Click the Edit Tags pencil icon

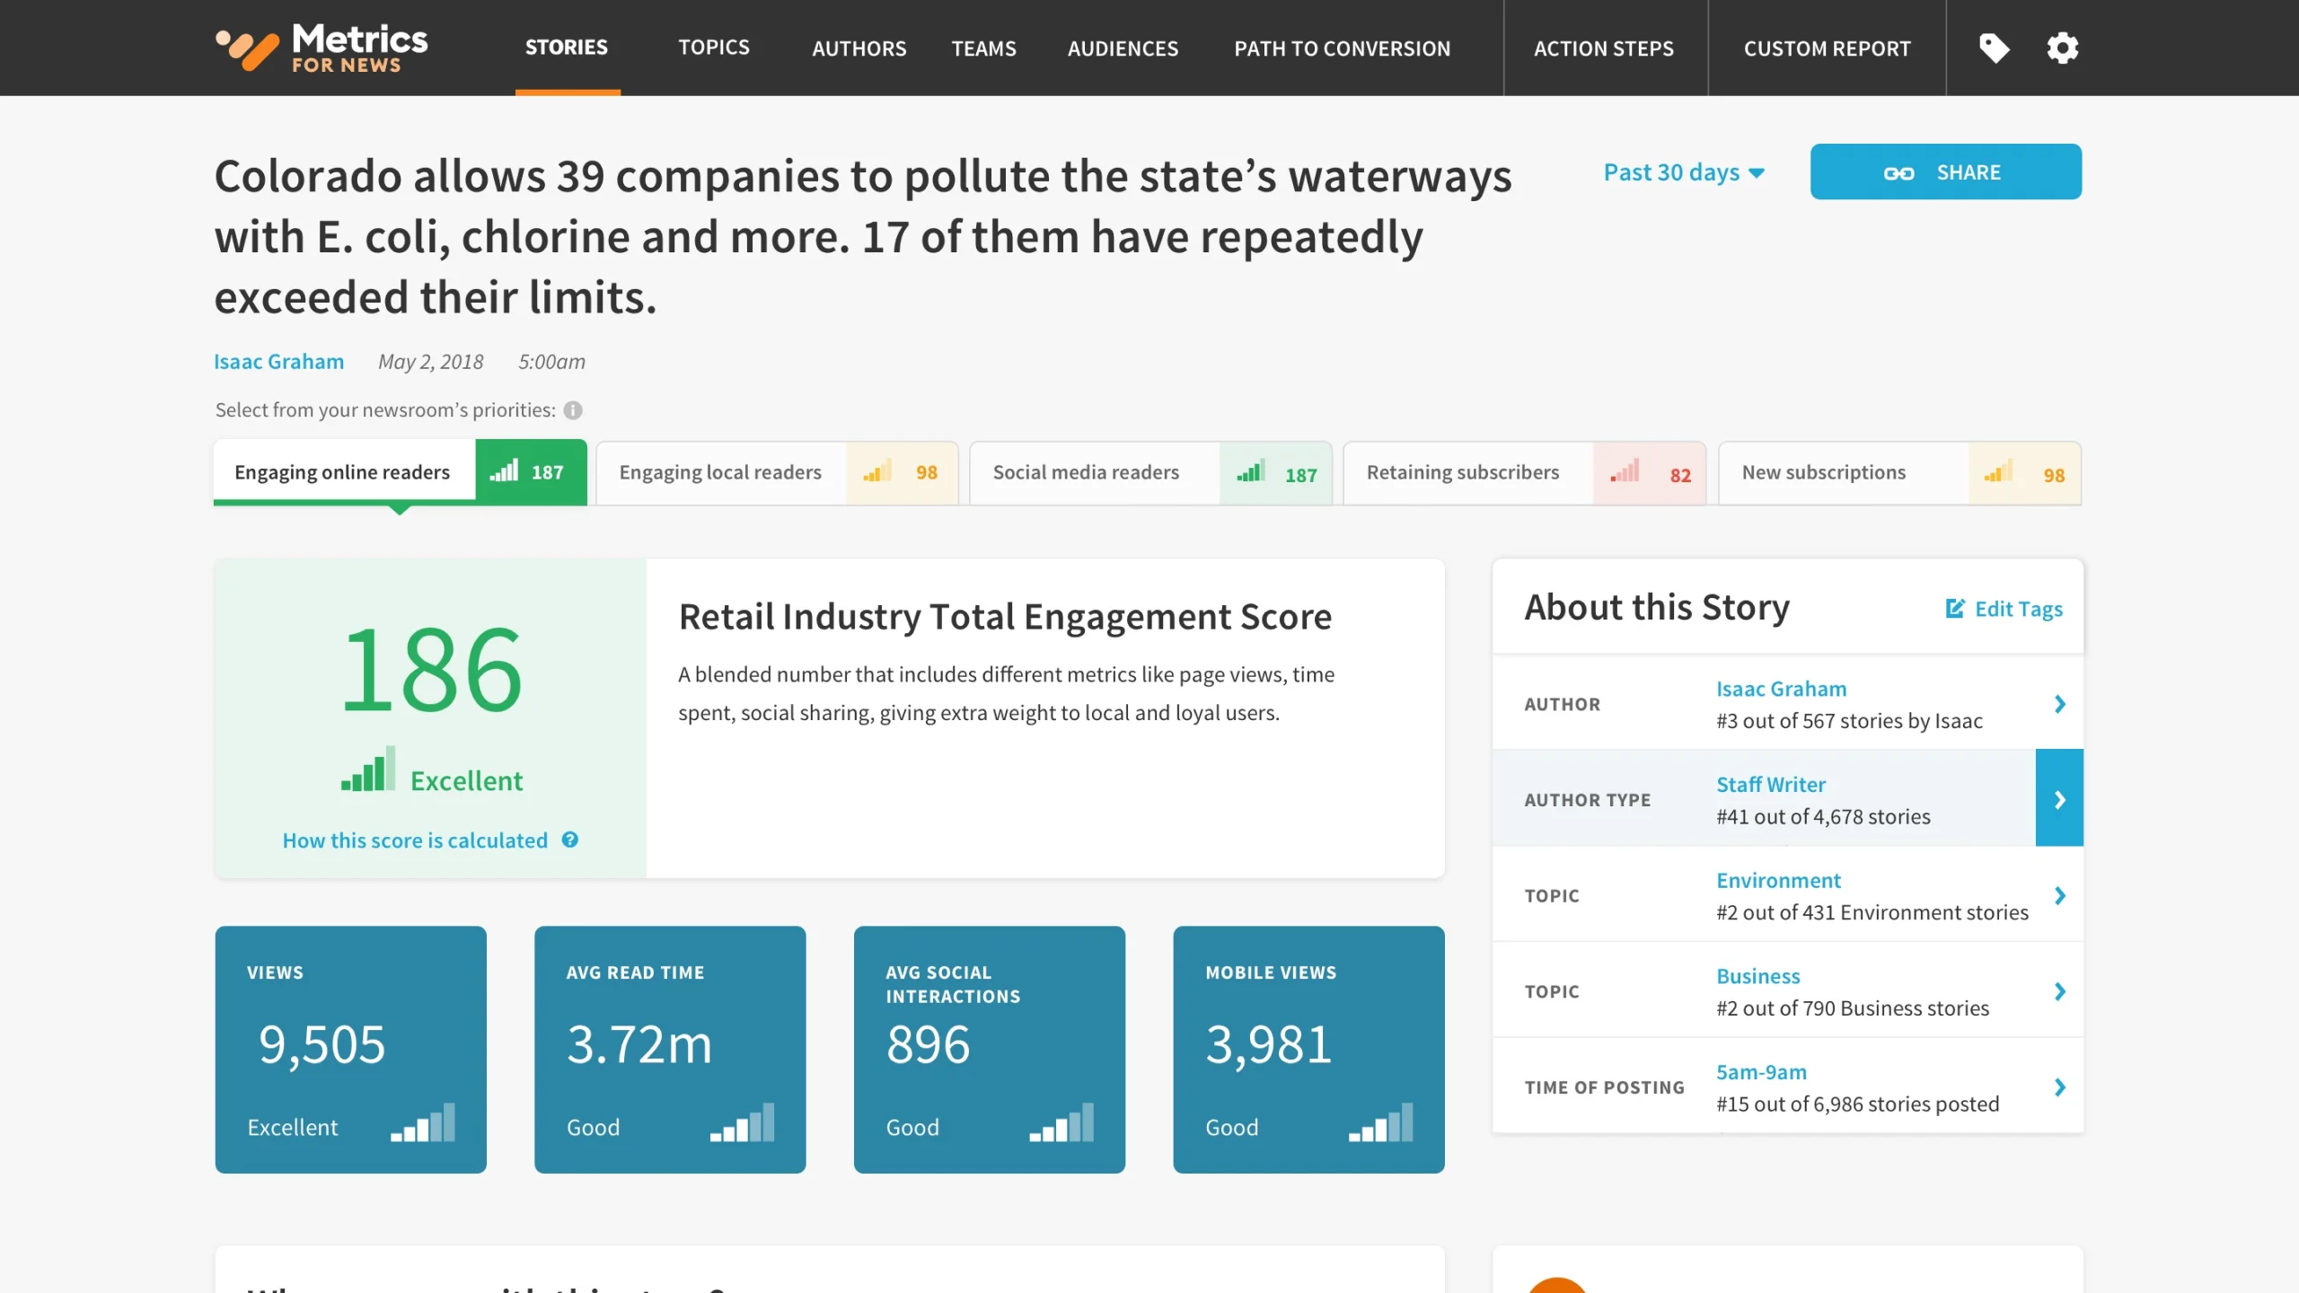point(1955,609)
